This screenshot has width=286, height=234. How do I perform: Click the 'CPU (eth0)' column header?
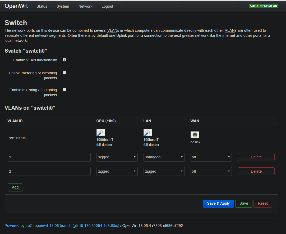click(106, 121)
